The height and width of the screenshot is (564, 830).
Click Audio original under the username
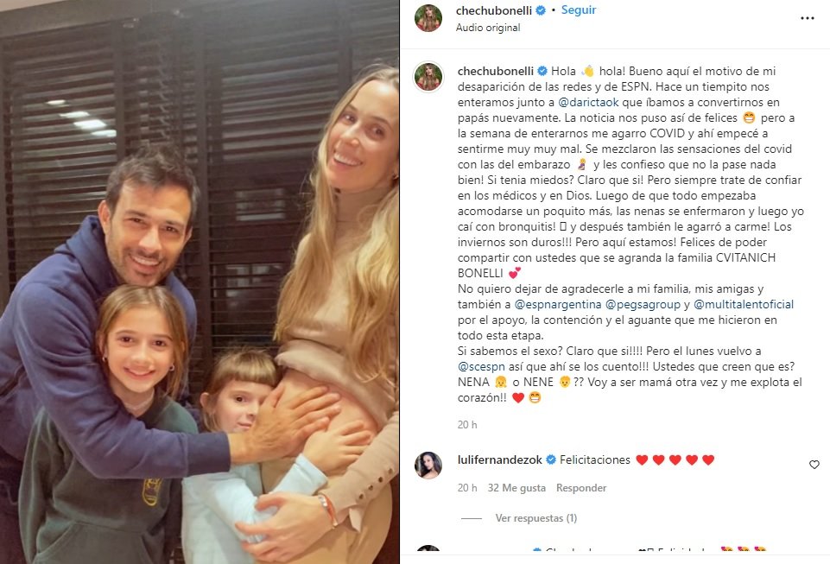pos(487,28)
